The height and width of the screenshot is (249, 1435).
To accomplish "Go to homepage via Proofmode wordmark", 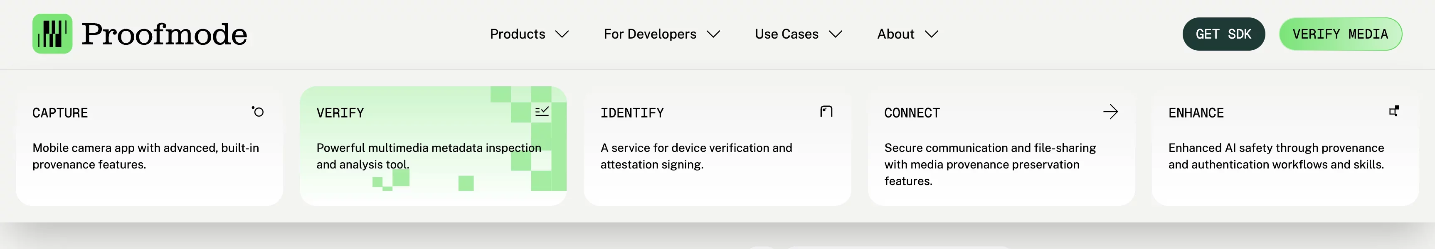I will click(164, 34).
